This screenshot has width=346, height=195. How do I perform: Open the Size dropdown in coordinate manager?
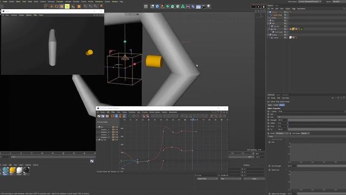pyautogui.click(x=231, y=179)
